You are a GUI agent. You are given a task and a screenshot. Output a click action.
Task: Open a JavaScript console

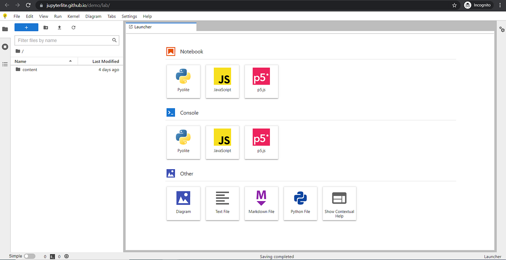[x=222, y=142]
